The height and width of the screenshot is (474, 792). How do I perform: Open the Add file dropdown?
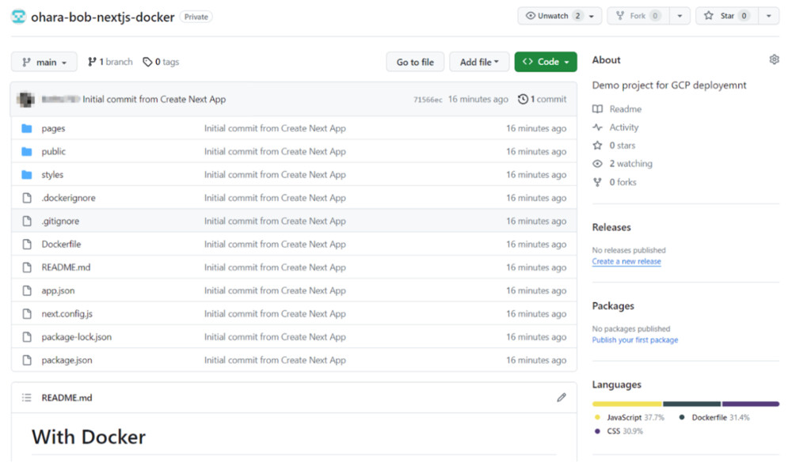click(479, 62)
